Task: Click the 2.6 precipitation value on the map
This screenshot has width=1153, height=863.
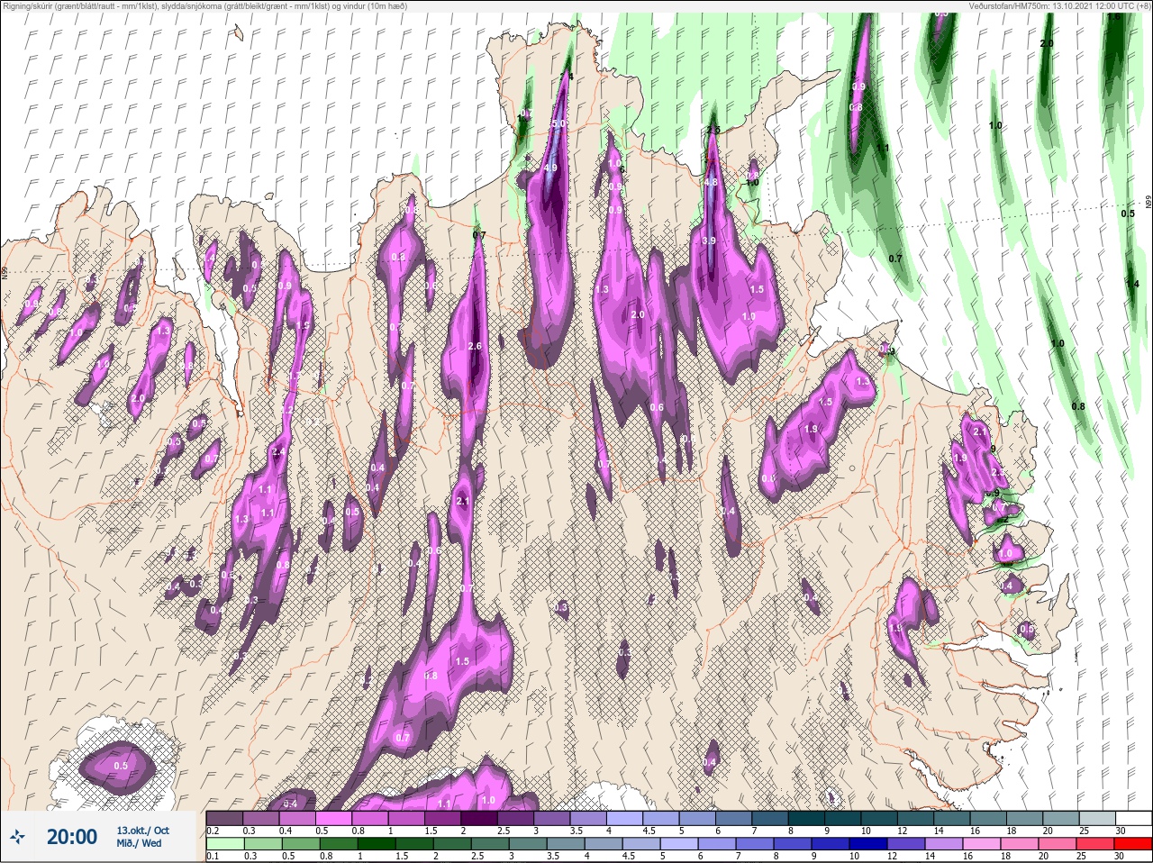Action: [x=476, y=346]
